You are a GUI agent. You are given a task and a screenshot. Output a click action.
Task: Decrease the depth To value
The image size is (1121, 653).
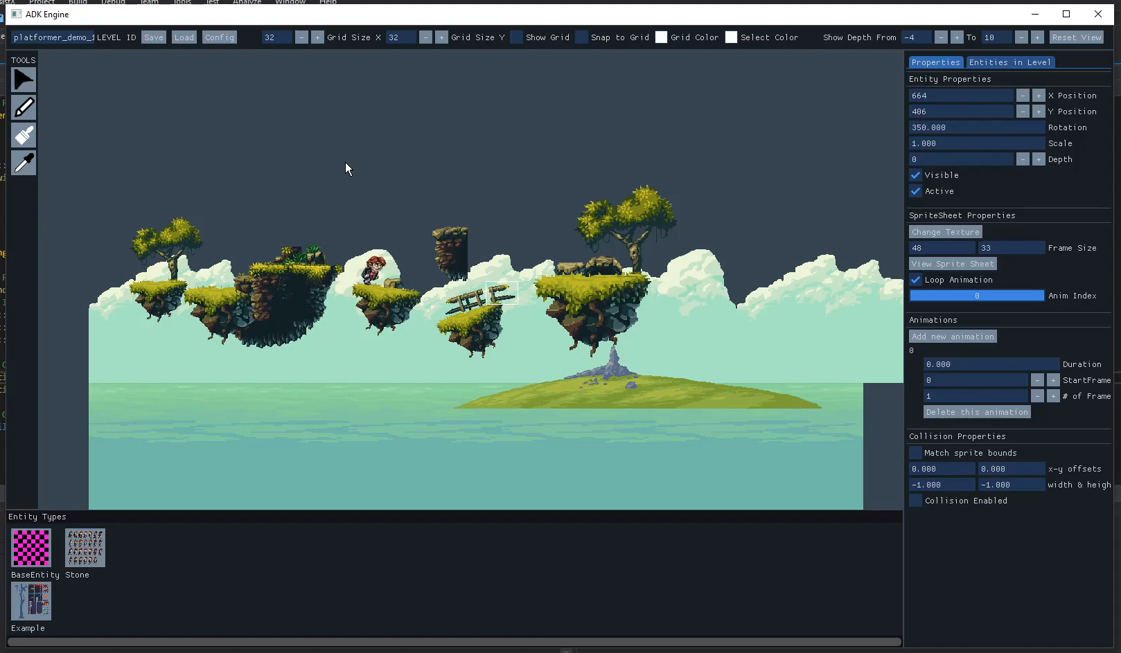[1021, 37]
